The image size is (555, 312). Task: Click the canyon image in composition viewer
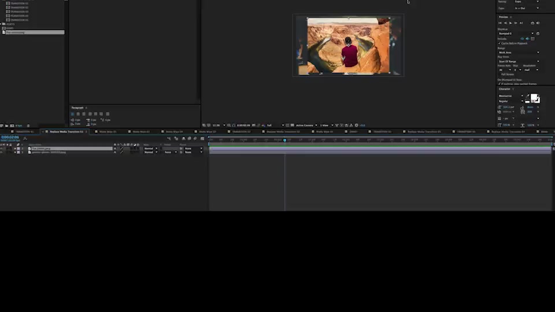348,45
